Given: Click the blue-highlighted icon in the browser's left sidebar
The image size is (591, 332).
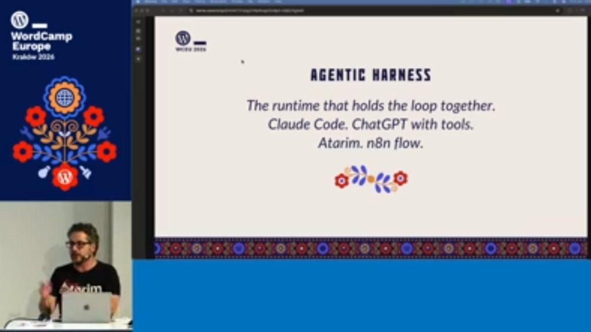Looking at the screenshot, I should [139, 49].
